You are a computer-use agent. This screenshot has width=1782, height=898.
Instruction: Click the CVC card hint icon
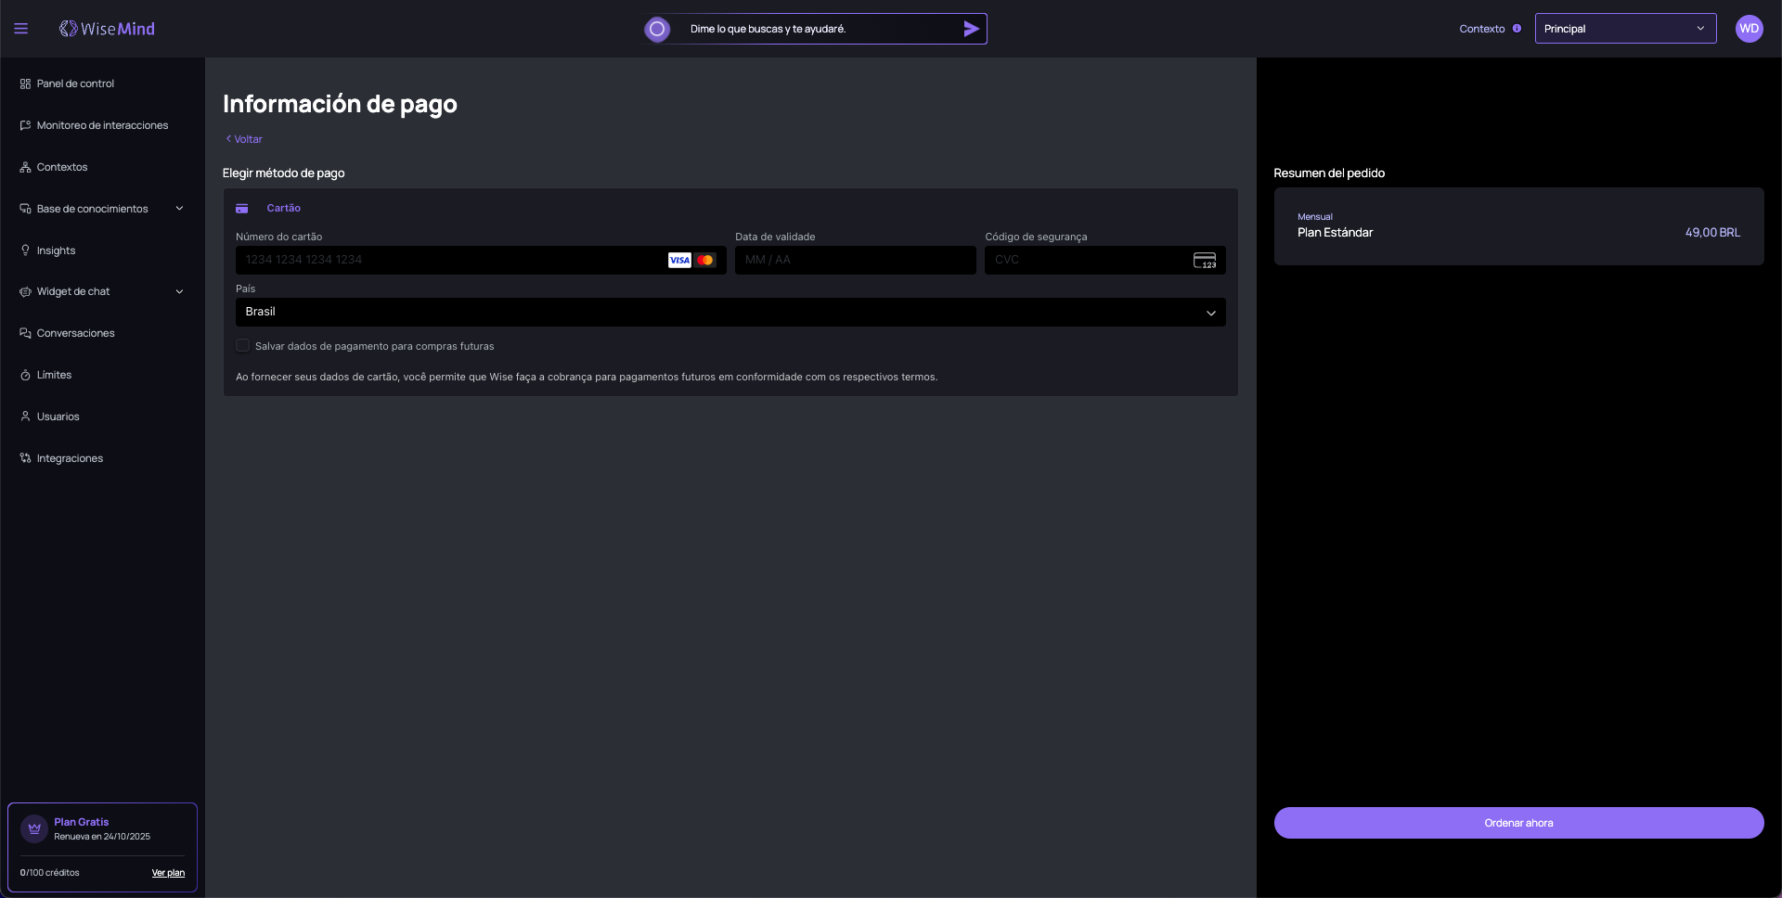pyautogui.click(x=1204, y=261)
